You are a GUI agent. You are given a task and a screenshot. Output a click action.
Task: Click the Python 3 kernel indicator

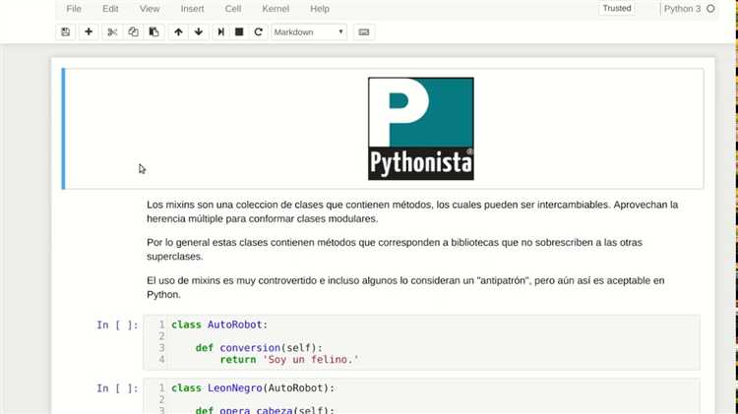pyautogui.click(x=689, y=9)
